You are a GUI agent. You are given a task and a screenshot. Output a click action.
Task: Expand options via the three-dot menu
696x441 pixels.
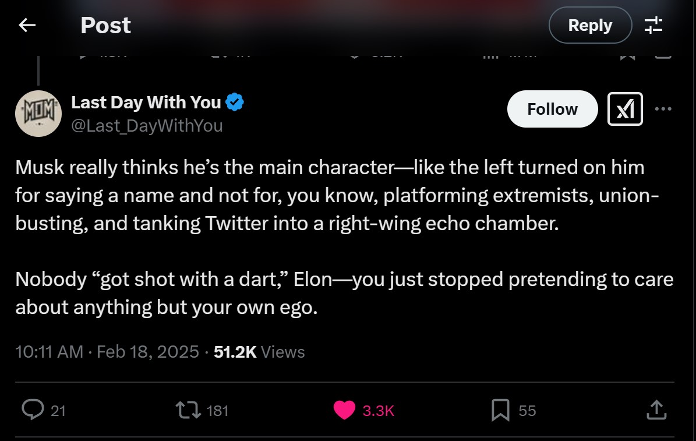663,109
